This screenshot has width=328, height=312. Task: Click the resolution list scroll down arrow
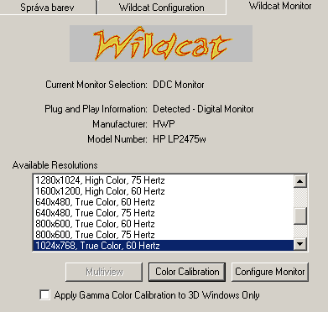tap(300, 244)
